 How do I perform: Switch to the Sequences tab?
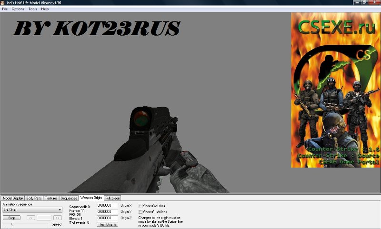pyautogui.click(x=69, y=198)
